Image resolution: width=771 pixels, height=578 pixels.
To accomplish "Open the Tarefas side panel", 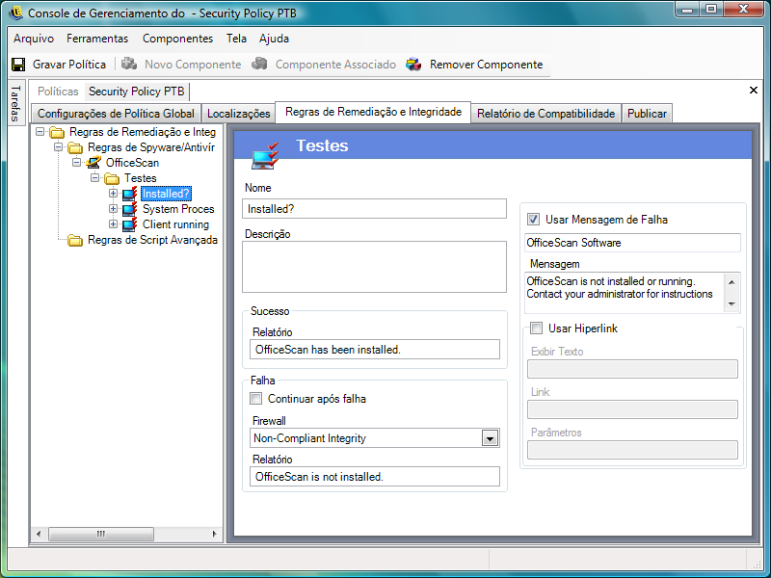I will [16, 103].
